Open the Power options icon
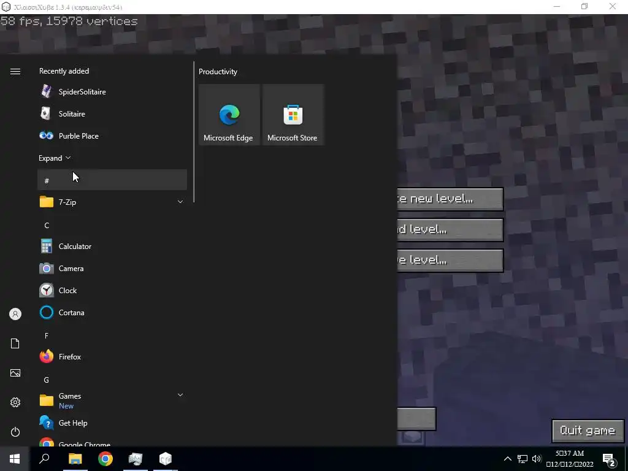Image resolution: width=628 pixels, height=471 pixels. 15,432
